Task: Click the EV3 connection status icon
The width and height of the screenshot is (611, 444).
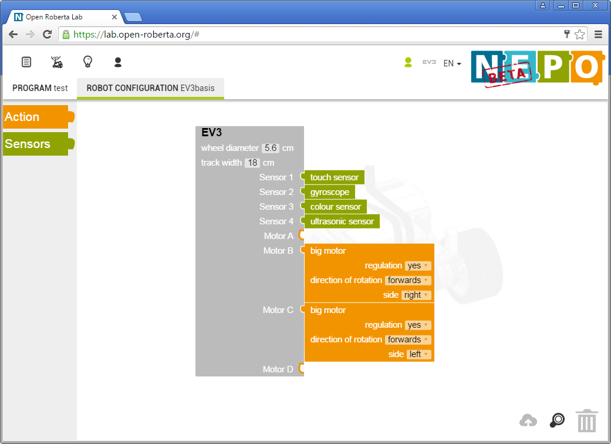Action: 429,62
